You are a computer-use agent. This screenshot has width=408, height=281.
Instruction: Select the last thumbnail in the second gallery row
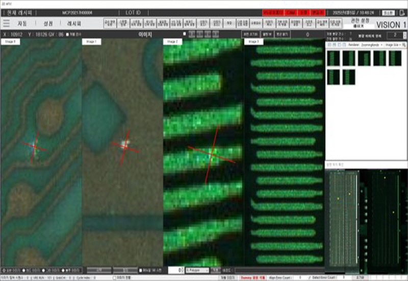tap(348, 77)
